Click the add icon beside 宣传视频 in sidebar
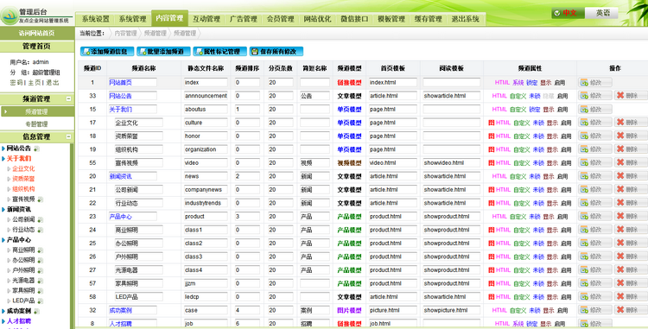This screenshot has height=329, width=648. coord(41,199)
